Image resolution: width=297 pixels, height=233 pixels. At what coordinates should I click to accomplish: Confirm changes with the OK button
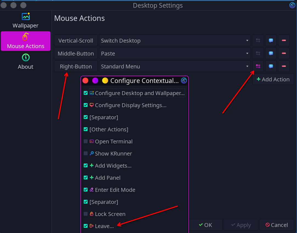[205, 225]
